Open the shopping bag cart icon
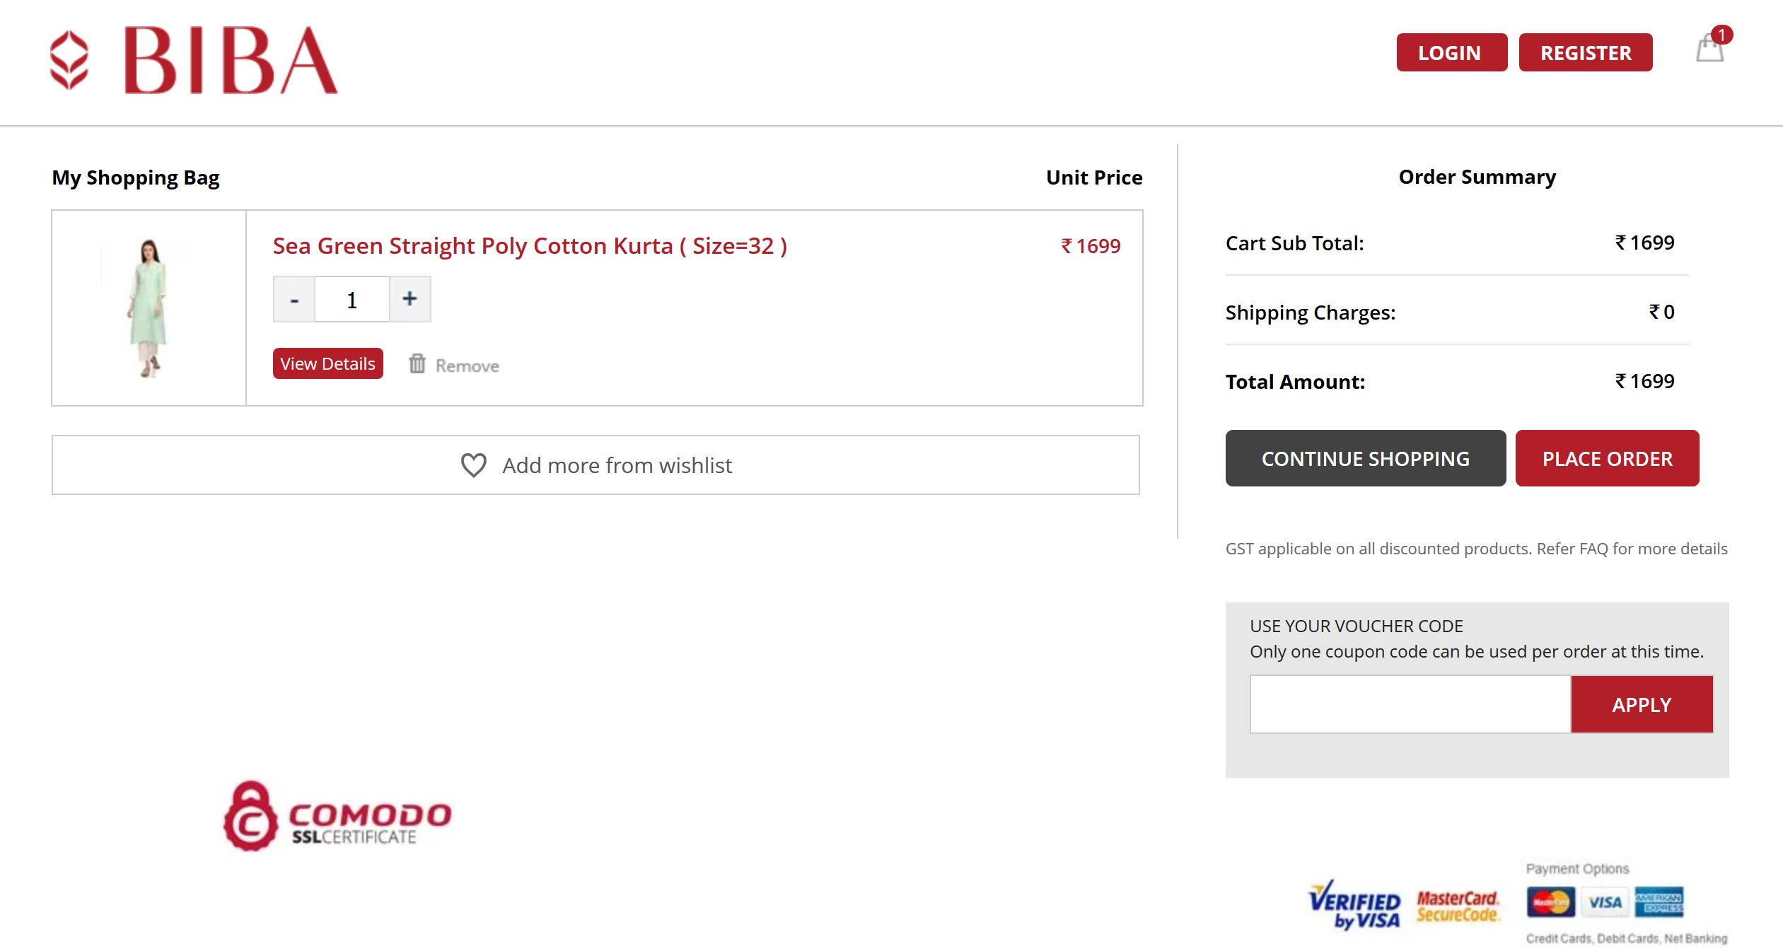Viewport: 1783px width, 951px height. click(1710, 48)
